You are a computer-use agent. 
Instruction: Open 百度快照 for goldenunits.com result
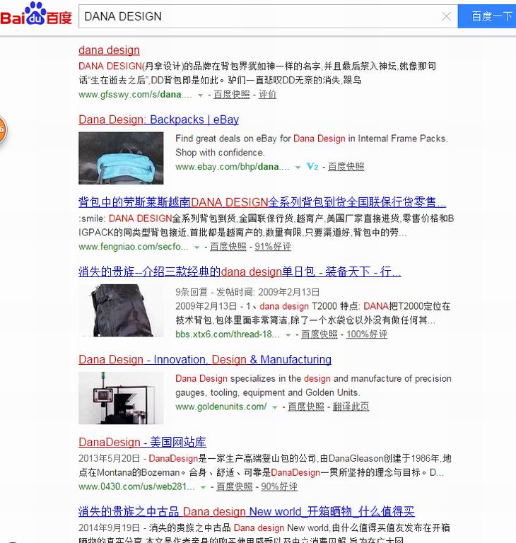tap(306, 407)
